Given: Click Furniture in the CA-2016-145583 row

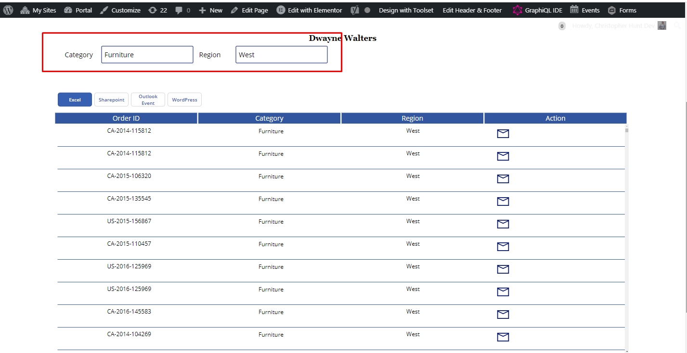Looking at the screenshot, I should pos(271,312).
